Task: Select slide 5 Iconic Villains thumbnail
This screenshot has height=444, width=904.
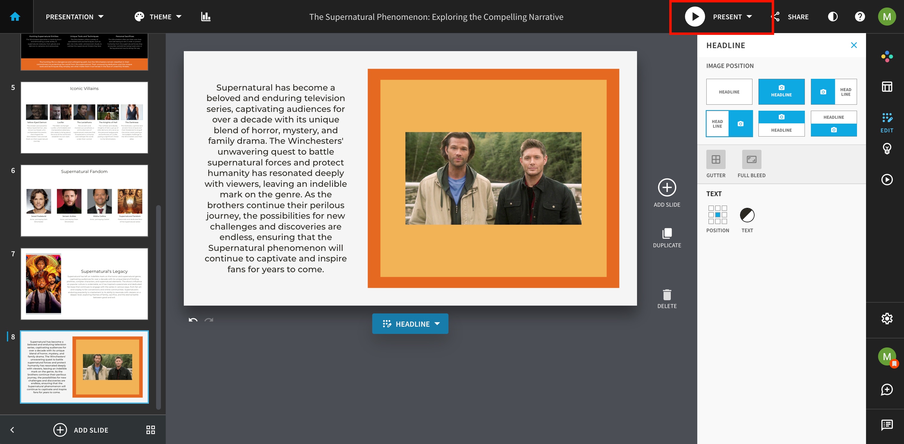Action: [x=84, y=117]
